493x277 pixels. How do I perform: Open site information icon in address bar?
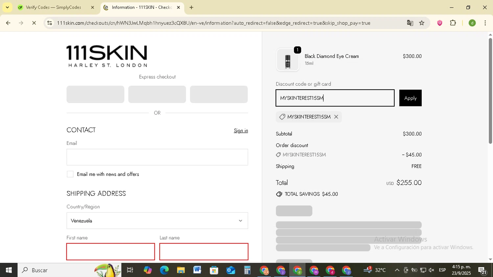pyautogui.click(x=50, y=23)
